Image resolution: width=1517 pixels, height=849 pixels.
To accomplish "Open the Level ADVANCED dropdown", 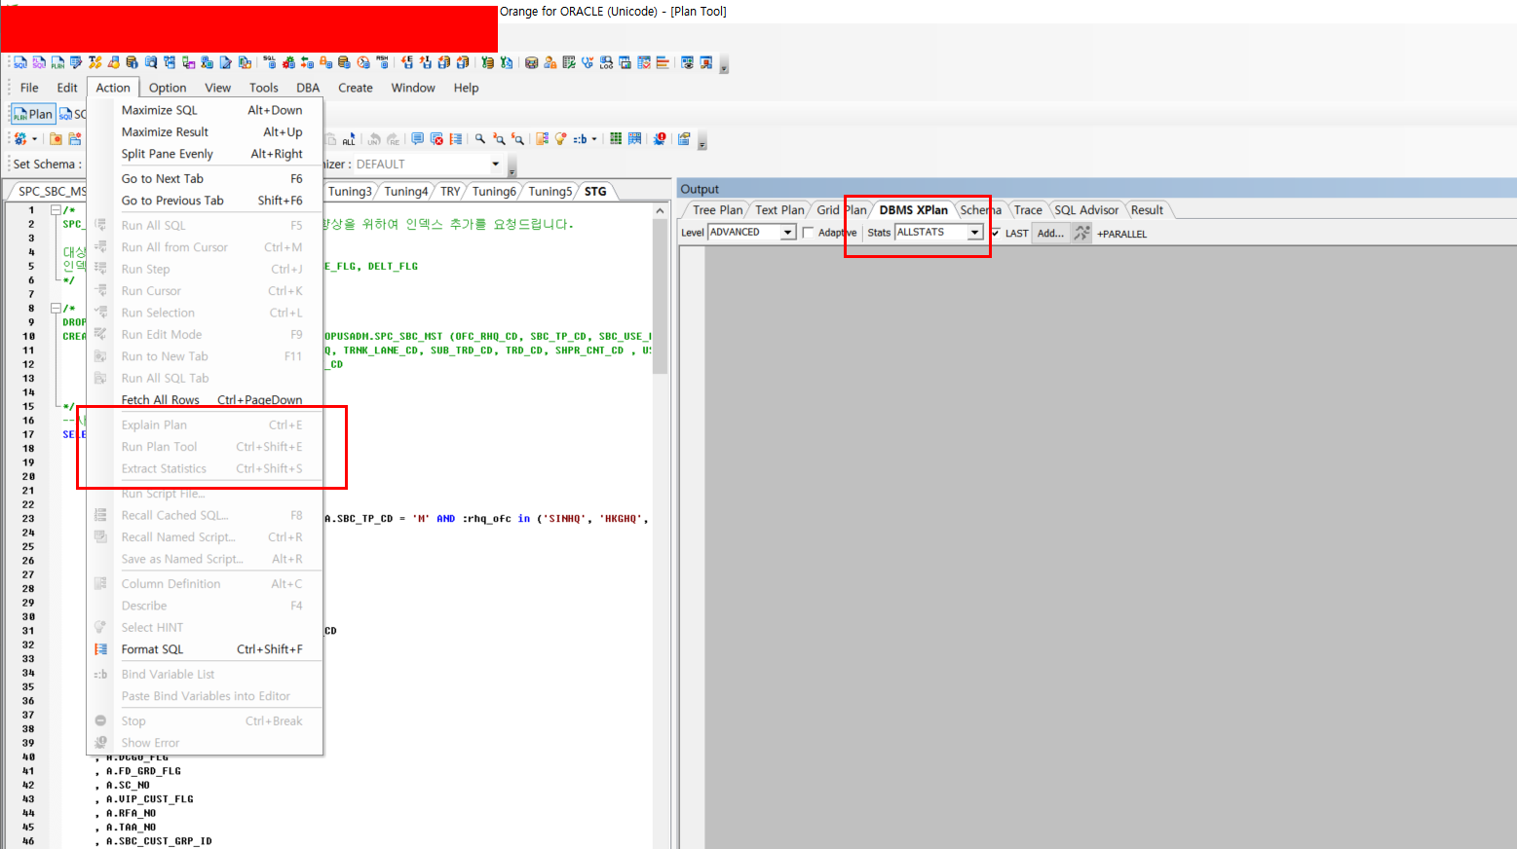I will click(x=787, y=233).
